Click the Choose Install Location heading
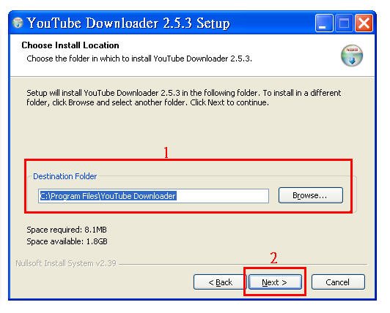The image size is (390, 313). [x=70, y=45]
